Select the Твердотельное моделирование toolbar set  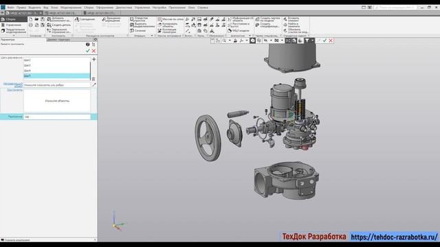14,30
